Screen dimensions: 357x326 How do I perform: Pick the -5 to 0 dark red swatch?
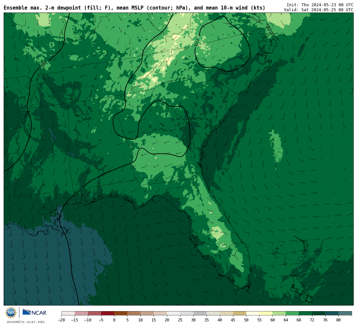click(x=108, y=313)
